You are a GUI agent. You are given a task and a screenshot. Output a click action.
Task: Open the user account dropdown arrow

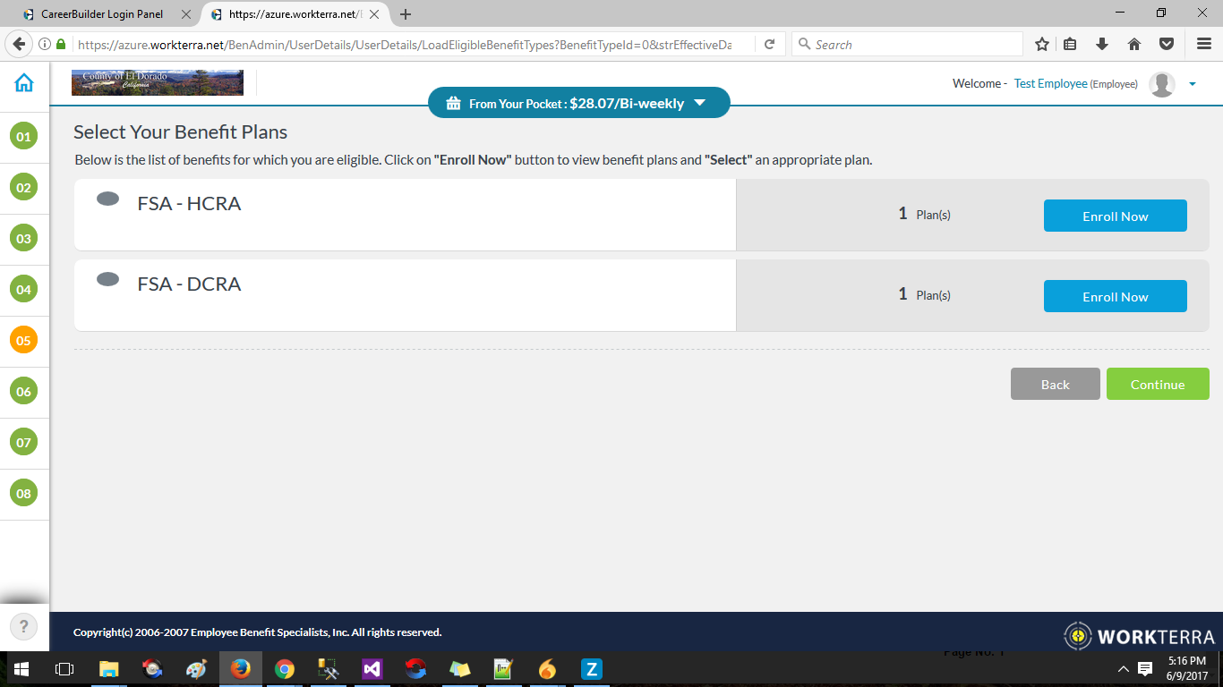[1192, 84]
